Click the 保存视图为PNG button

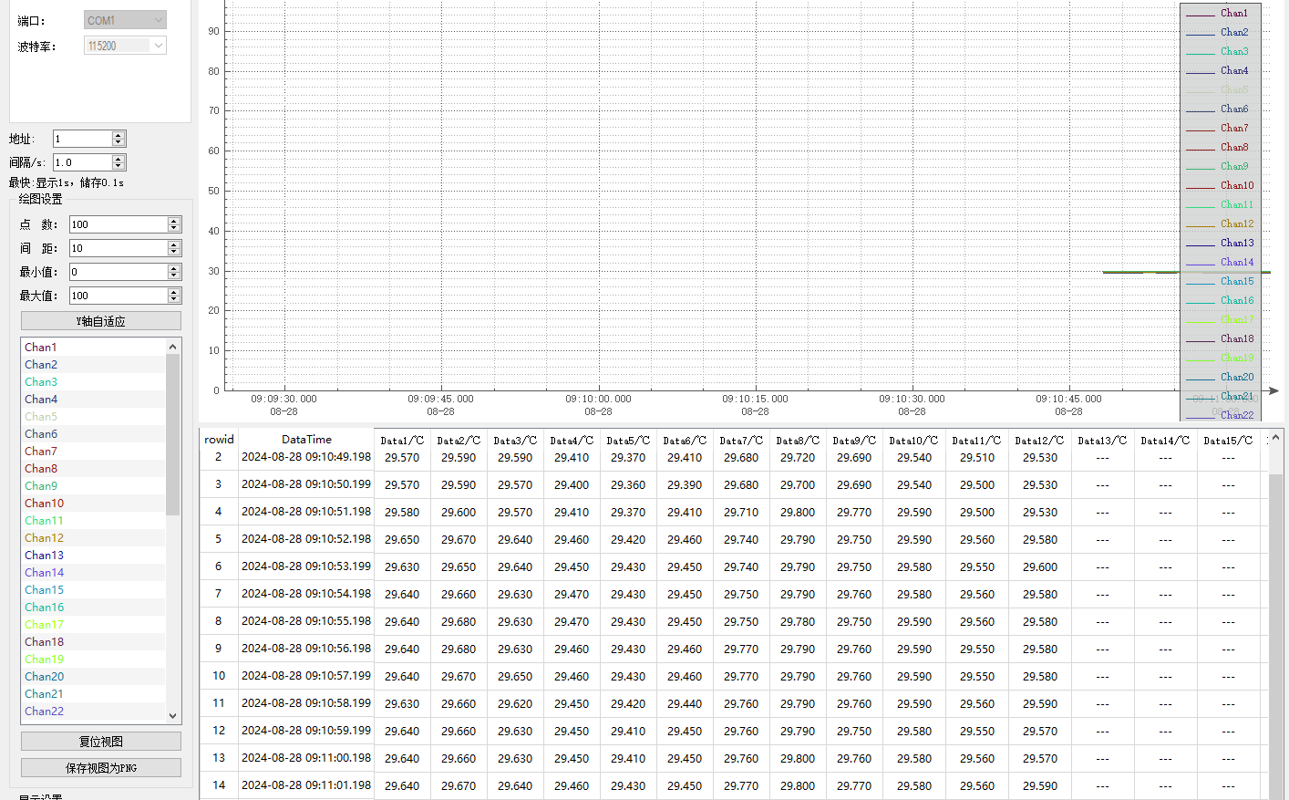[100, 768]
